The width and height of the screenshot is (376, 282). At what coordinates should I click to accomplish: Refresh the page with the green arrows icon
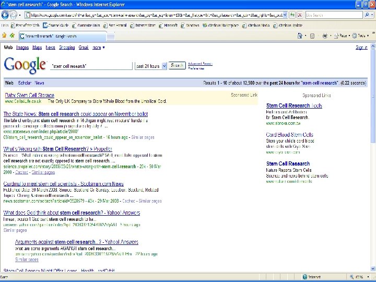(292, 15)
